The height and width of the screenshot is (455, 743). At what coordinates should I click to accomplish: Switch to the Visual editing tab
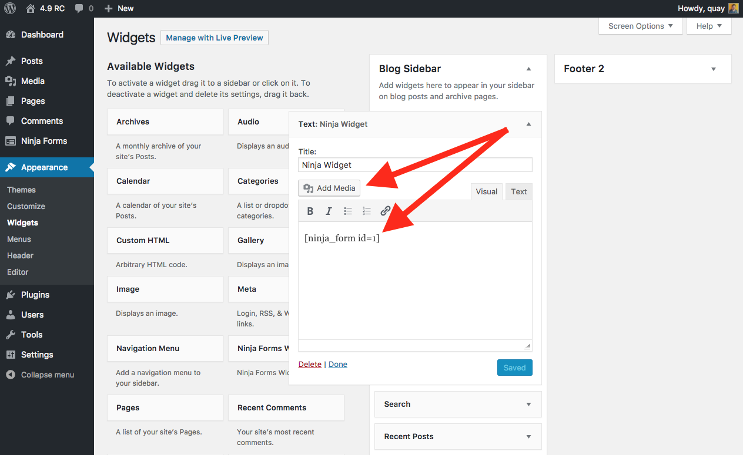486,191
